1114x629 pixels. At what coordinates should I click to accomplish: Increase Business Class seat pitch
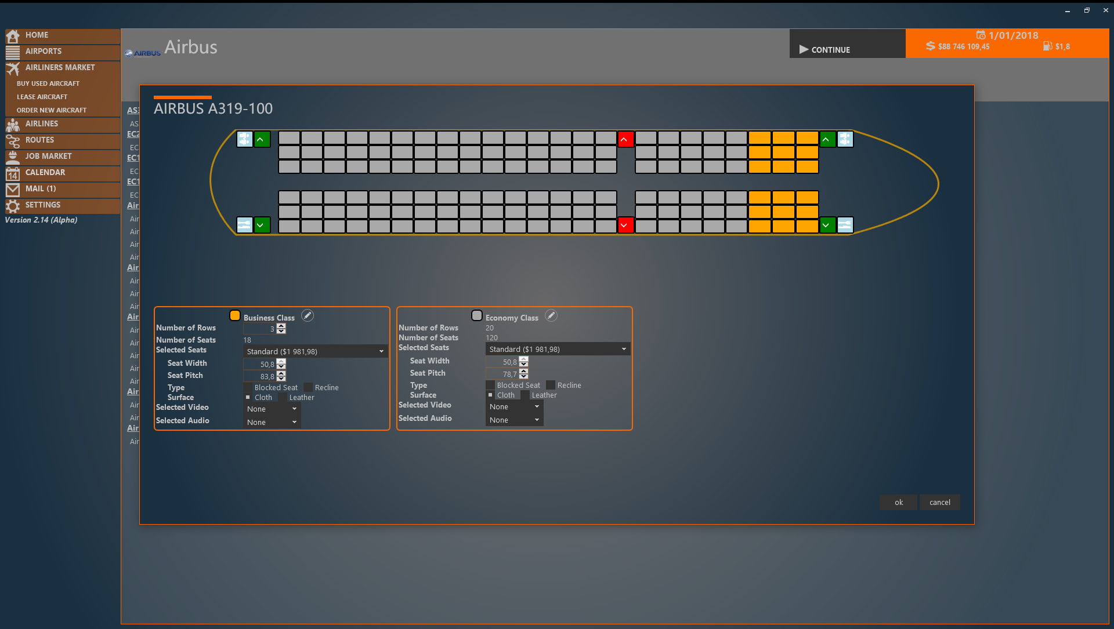tap(281, 373)
